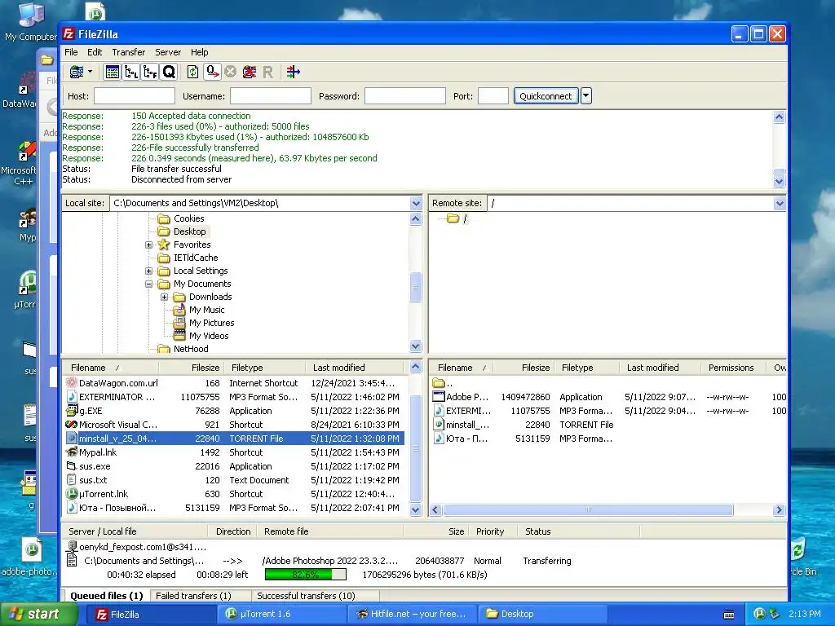Expand the Favorites tree node
The height and width of the screenshot is (626, 835).
click(x=149, y=245)
